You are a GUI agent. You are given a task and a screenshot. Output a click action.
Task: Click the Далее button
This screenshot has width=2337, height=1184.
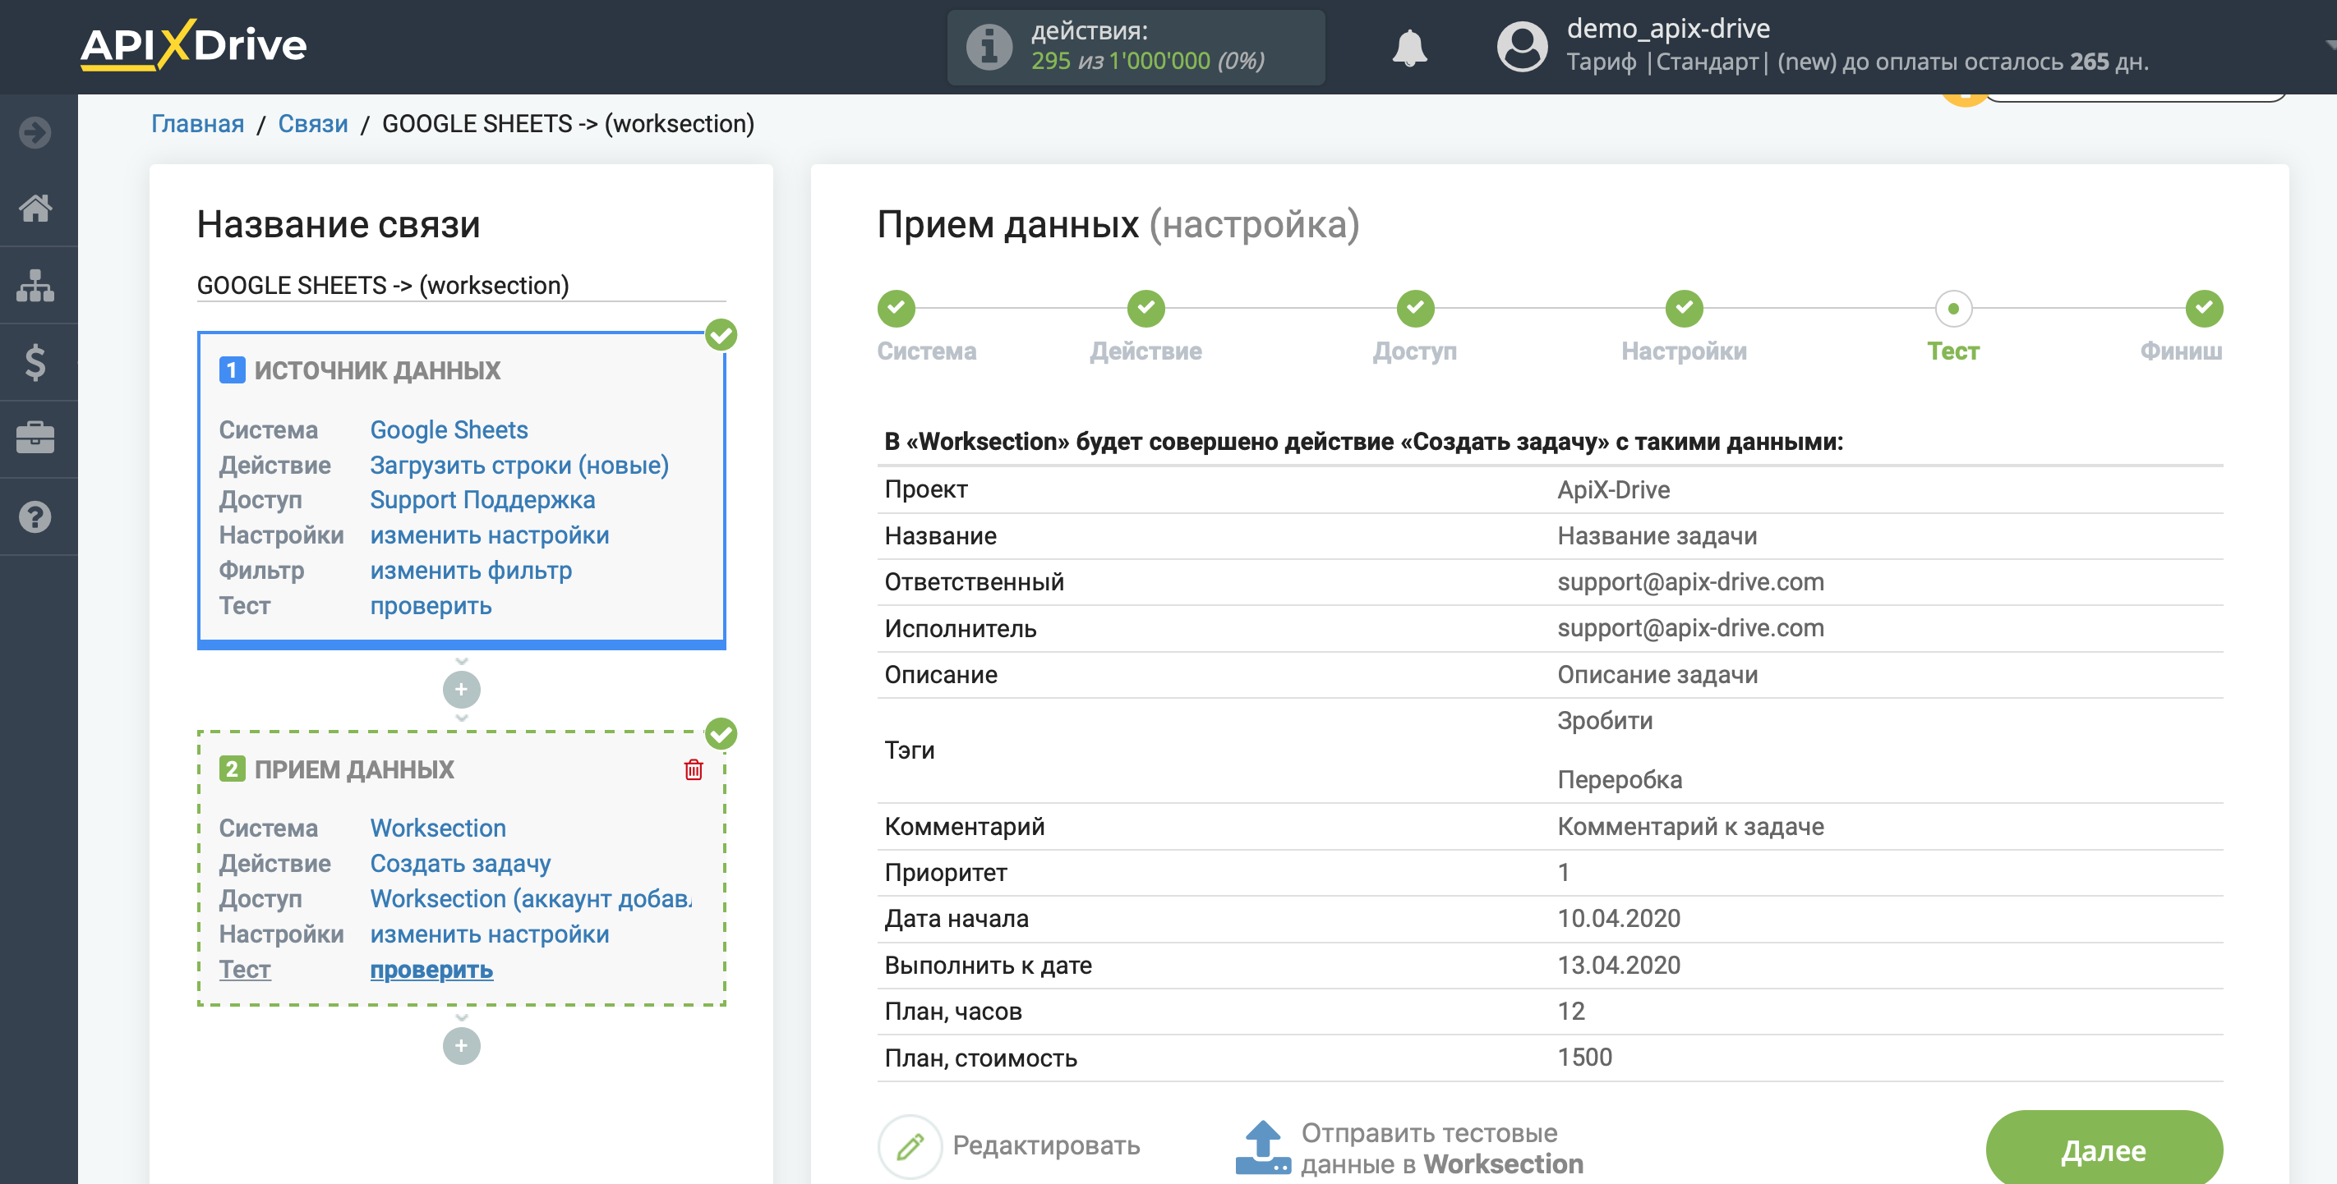tap(2104, 1150)
